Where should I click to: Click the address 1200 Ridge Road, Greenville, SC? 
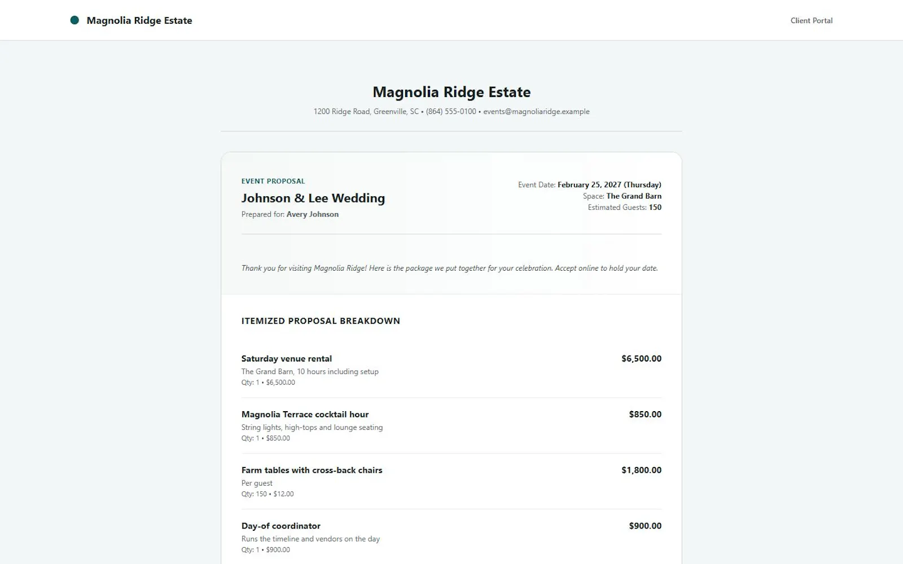tap(366, 112)
